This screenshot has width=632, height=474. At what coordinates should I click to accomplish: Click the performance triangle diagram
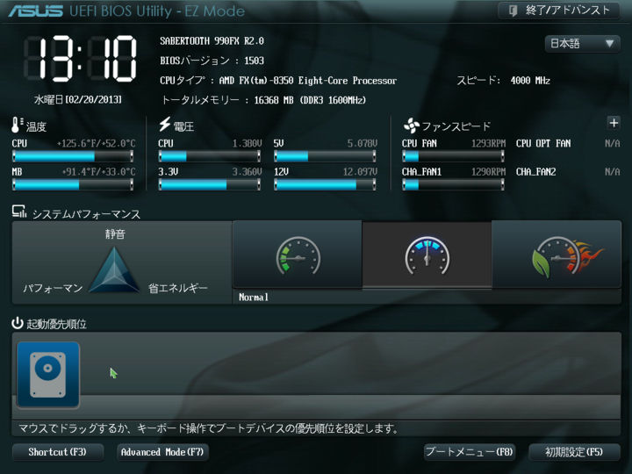pyautogui.click(x=114, y=270)
